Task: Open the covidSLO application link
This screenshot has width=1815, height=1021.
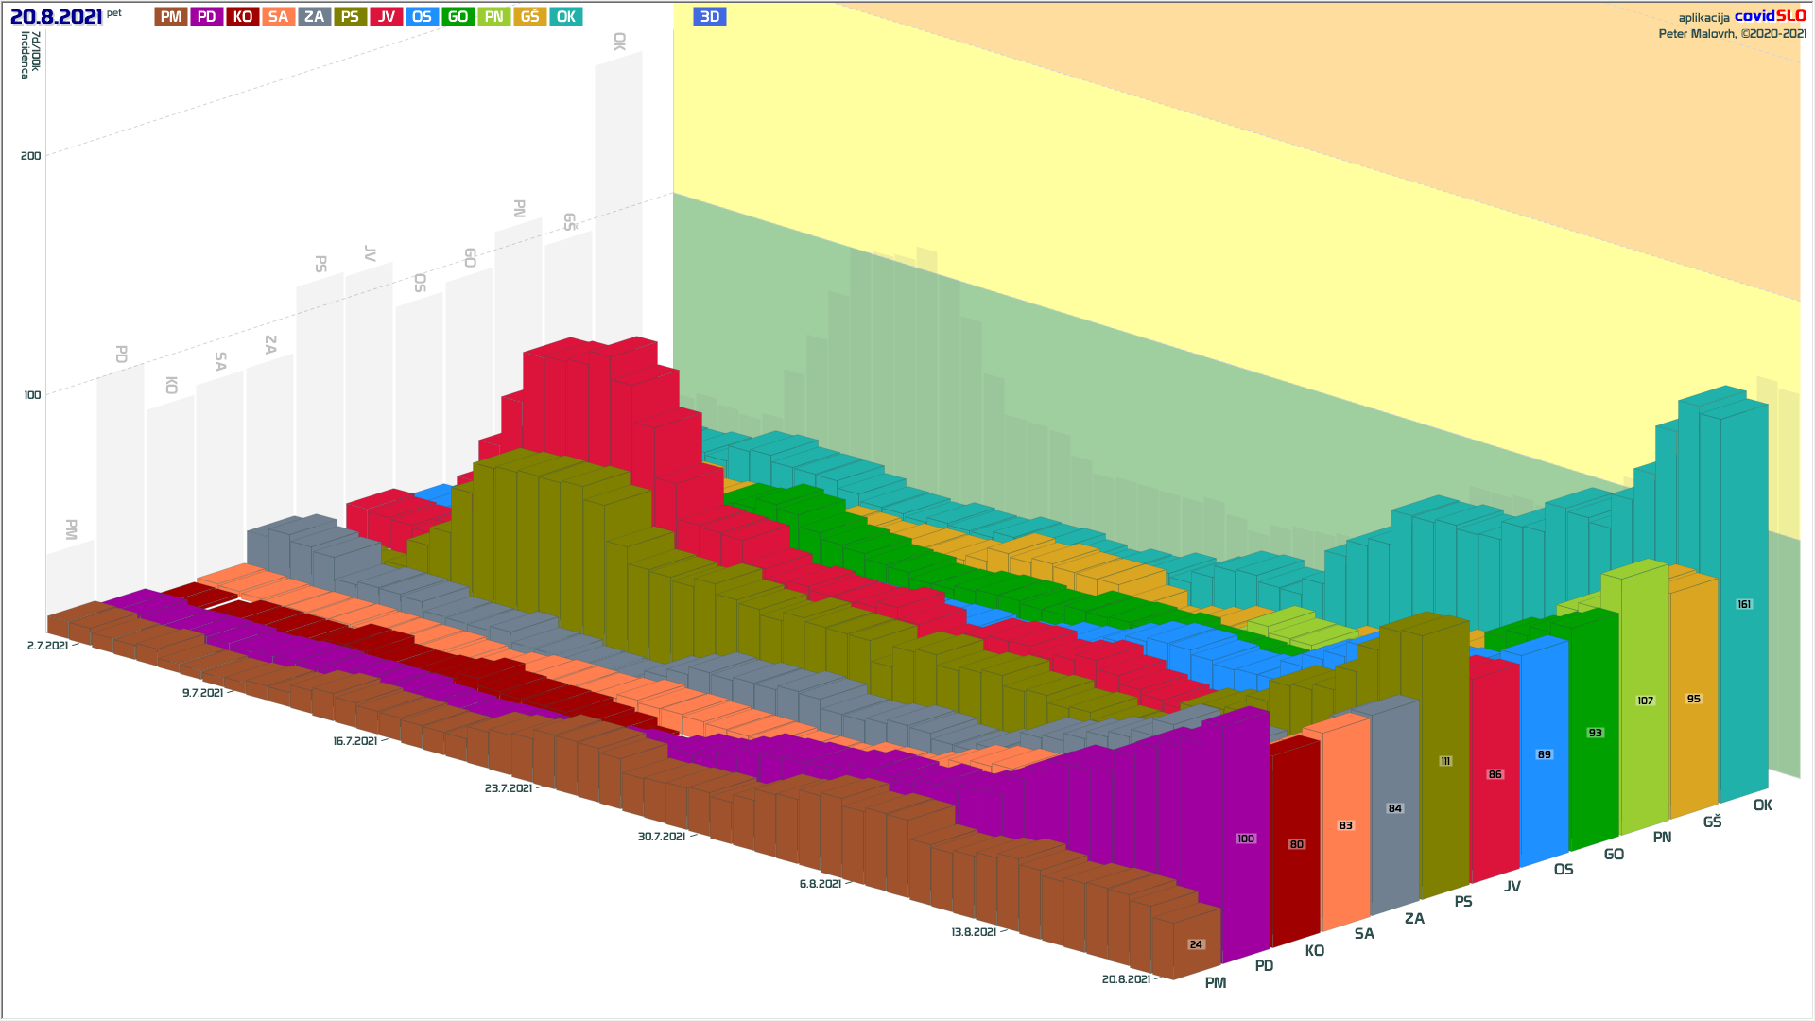Action: [1770, 16]
